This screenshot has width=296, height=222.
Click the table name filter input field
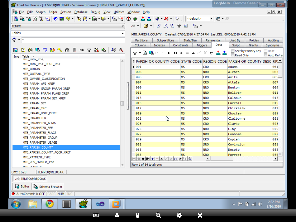pos(73,40)
